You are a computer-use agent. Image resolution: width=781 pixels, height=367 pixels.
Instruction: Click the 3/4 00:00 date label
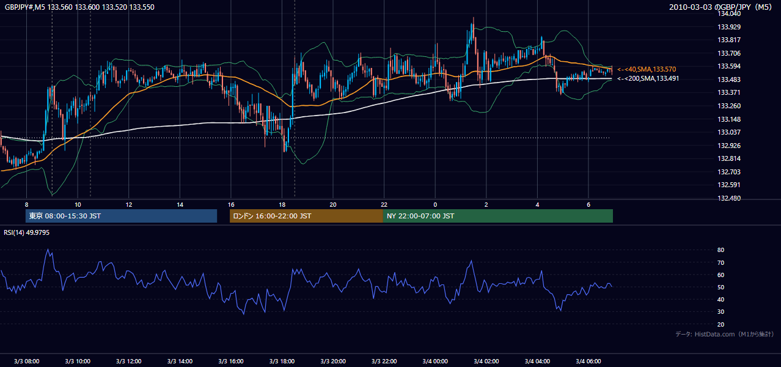point(435,361)
